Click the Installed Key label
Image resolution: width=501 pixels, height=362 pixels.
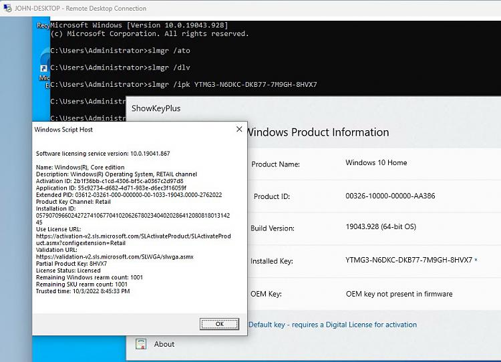(x=272, y=261)
